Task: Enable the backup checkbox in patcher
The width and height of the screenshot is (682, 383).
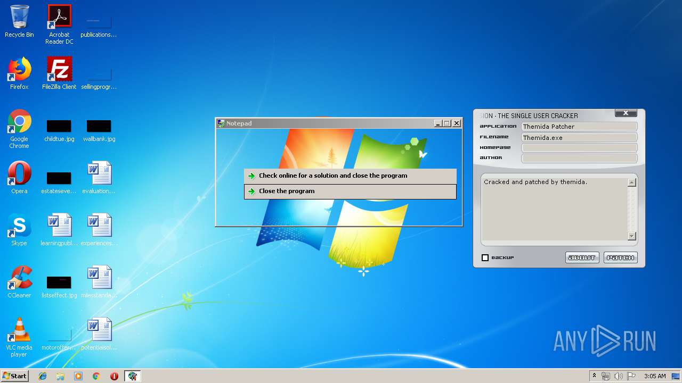Action: point(485,257)
